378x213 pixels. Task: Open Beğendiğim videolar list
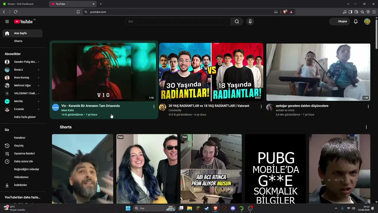pos(22,169)
